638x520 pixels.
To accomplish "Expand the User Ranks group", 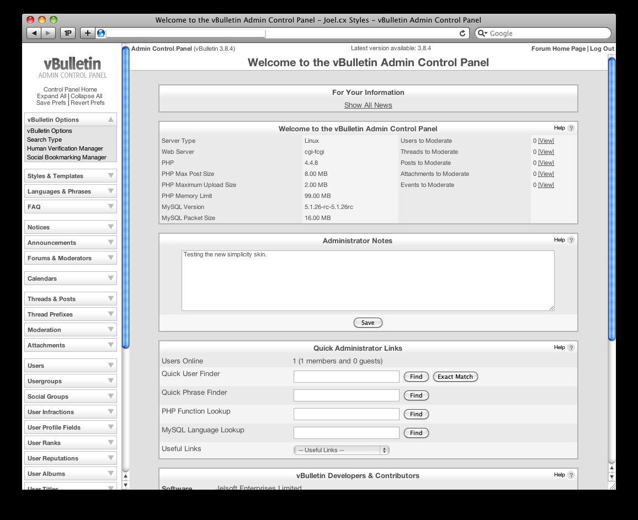I will pyautogui.click(x=111, y=442).
